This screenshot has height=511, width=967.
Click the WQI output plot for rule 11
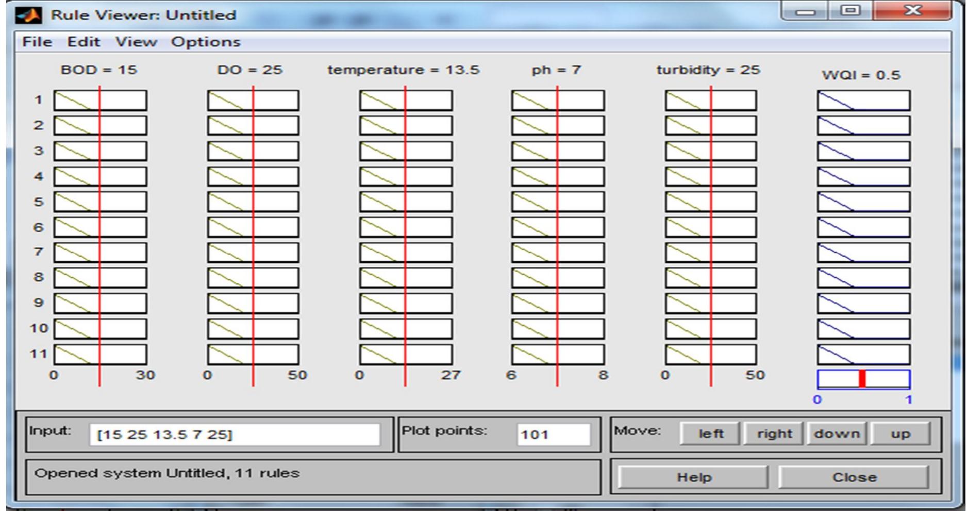(863, 354)
